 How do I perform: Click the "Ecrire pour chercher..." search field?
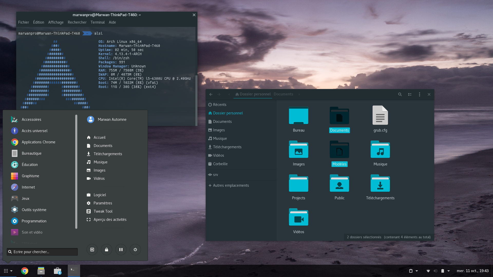click(42, 252)
